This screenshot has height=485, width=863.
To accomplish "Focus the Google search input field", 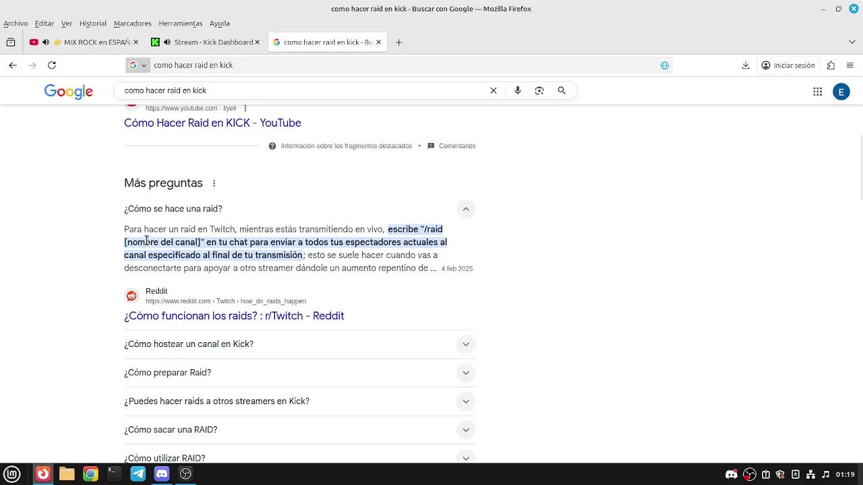I will [303, 91].
